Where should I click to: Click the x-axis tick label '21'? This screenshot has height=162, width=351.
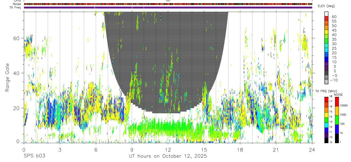tap(276, 150)
